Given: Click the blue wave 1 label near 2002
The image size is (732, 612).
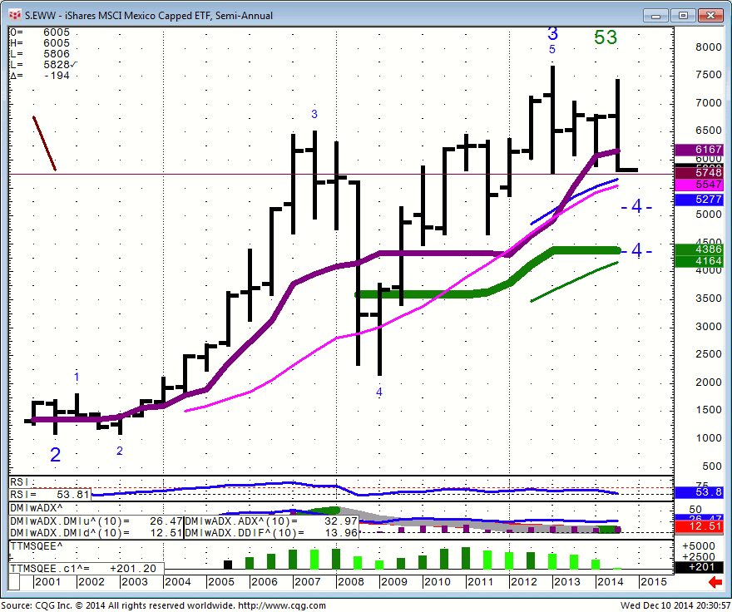Looking at the screenshot, I should pos(77,377).
